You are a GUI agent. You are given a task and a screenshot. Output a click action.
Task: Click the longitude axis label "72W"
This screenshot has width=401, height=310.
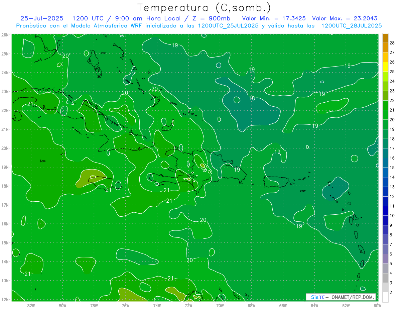[x=188, y=305]
